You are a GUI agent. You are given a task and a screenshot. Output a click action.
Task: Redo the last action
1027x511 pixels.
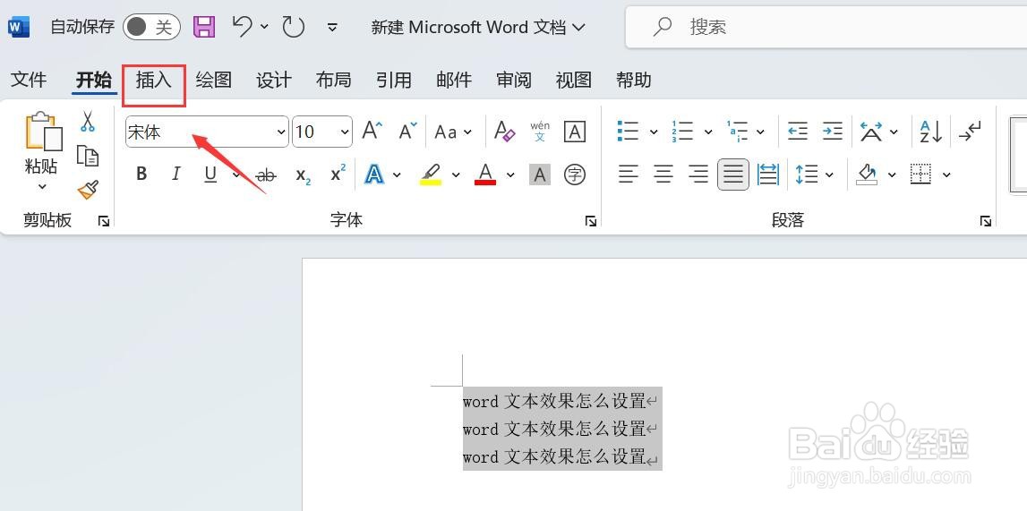click(294, 26)
